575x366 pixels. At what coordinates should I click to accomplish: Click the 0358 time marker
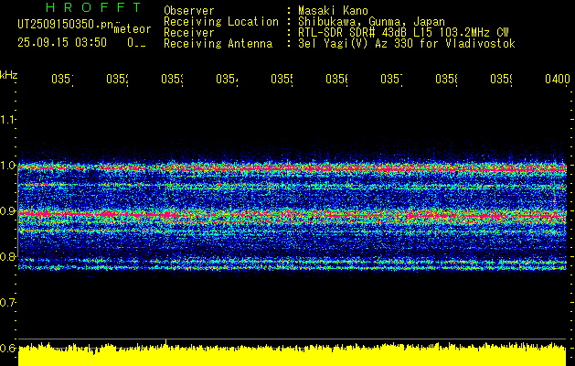[447, 79]
